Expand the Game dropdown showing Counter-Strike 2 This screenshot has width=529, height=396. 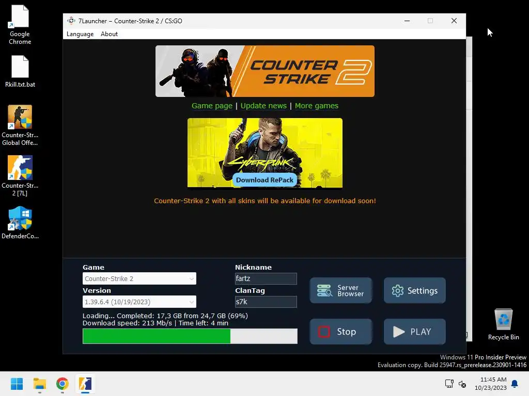click(x=139, y=278)
